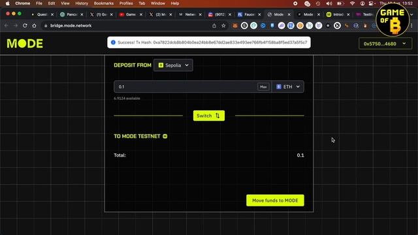418x235 pixels.
Task: Click the Total value 0.1
Action: pos(300,155)
